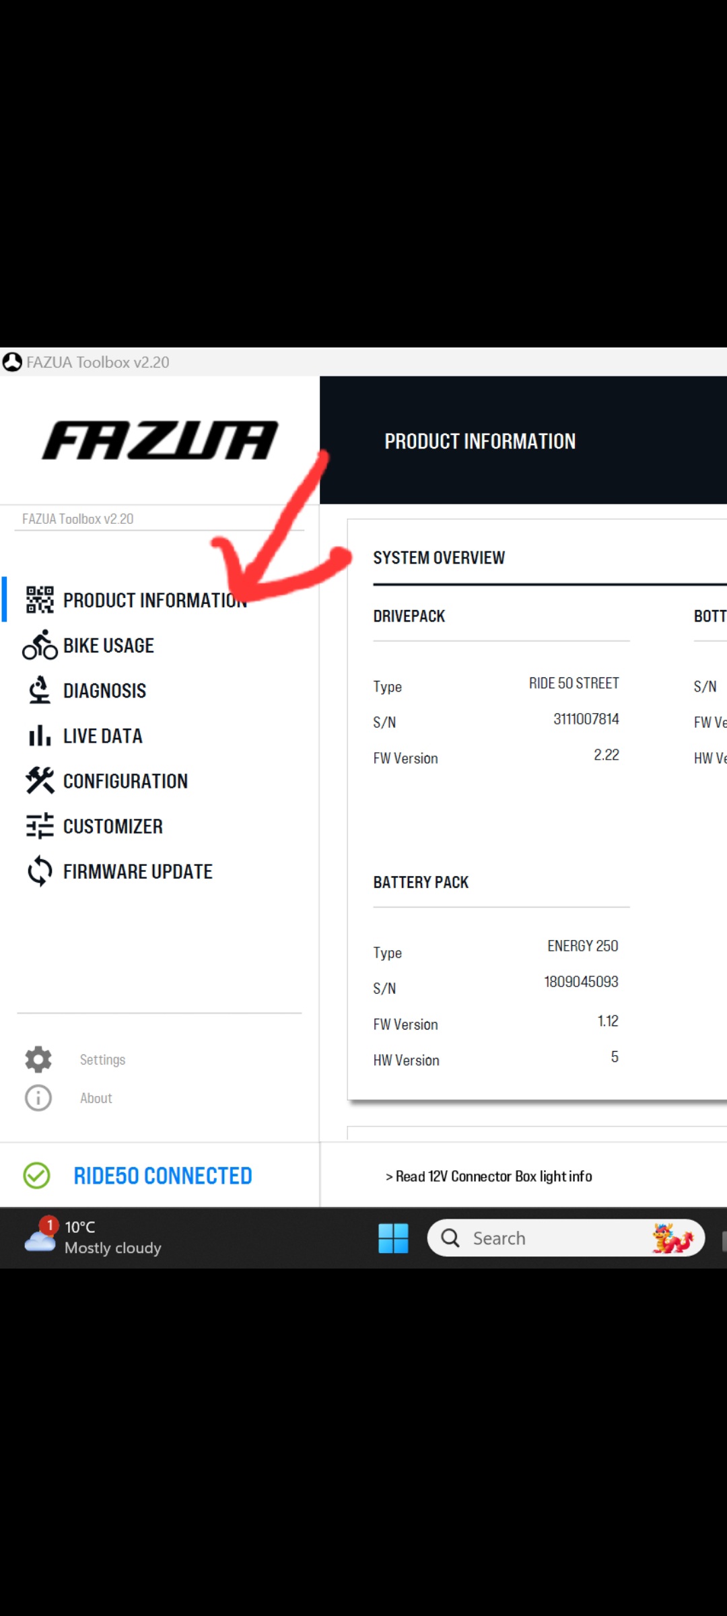Click the Live Data bar chart icon
This screenshot has height=1616, width=727.
click(x=40, y=735)
